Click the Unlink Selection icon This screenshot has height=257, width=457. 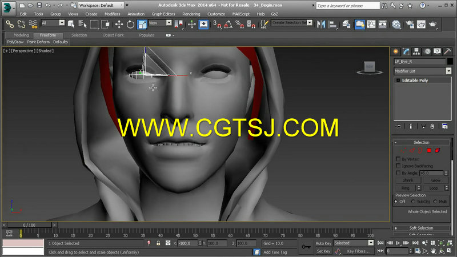[x=21, y=24]
